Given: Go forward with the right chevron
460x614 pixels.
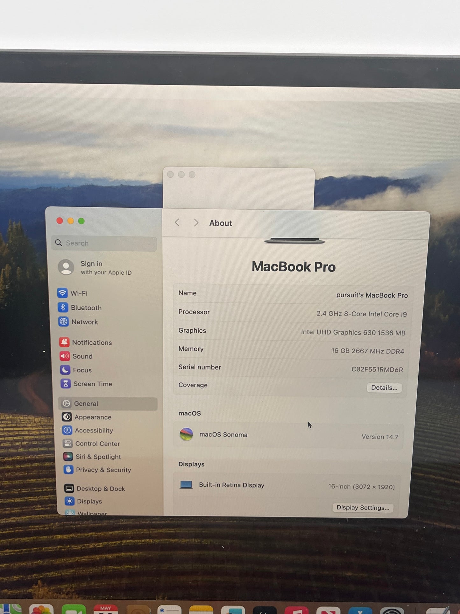Looking at the screenshot, I should point(196,223).
